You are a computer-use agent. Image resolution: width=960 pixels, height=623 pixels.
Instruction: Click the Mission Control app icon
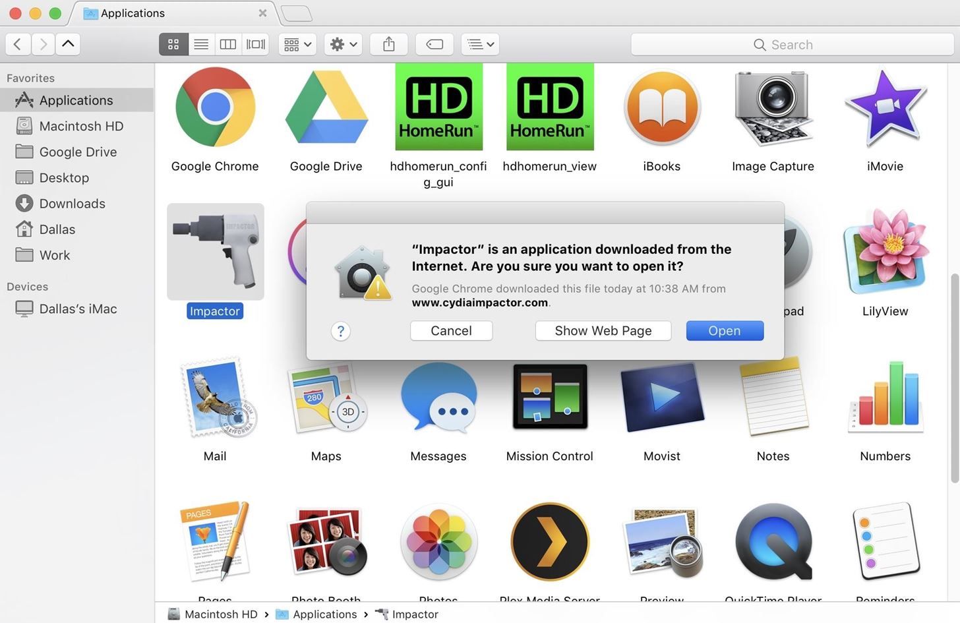point(549,397)
